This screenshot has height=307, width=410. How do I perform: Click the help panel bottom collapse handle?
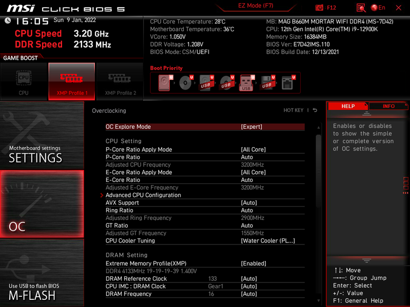pos(366,260)
